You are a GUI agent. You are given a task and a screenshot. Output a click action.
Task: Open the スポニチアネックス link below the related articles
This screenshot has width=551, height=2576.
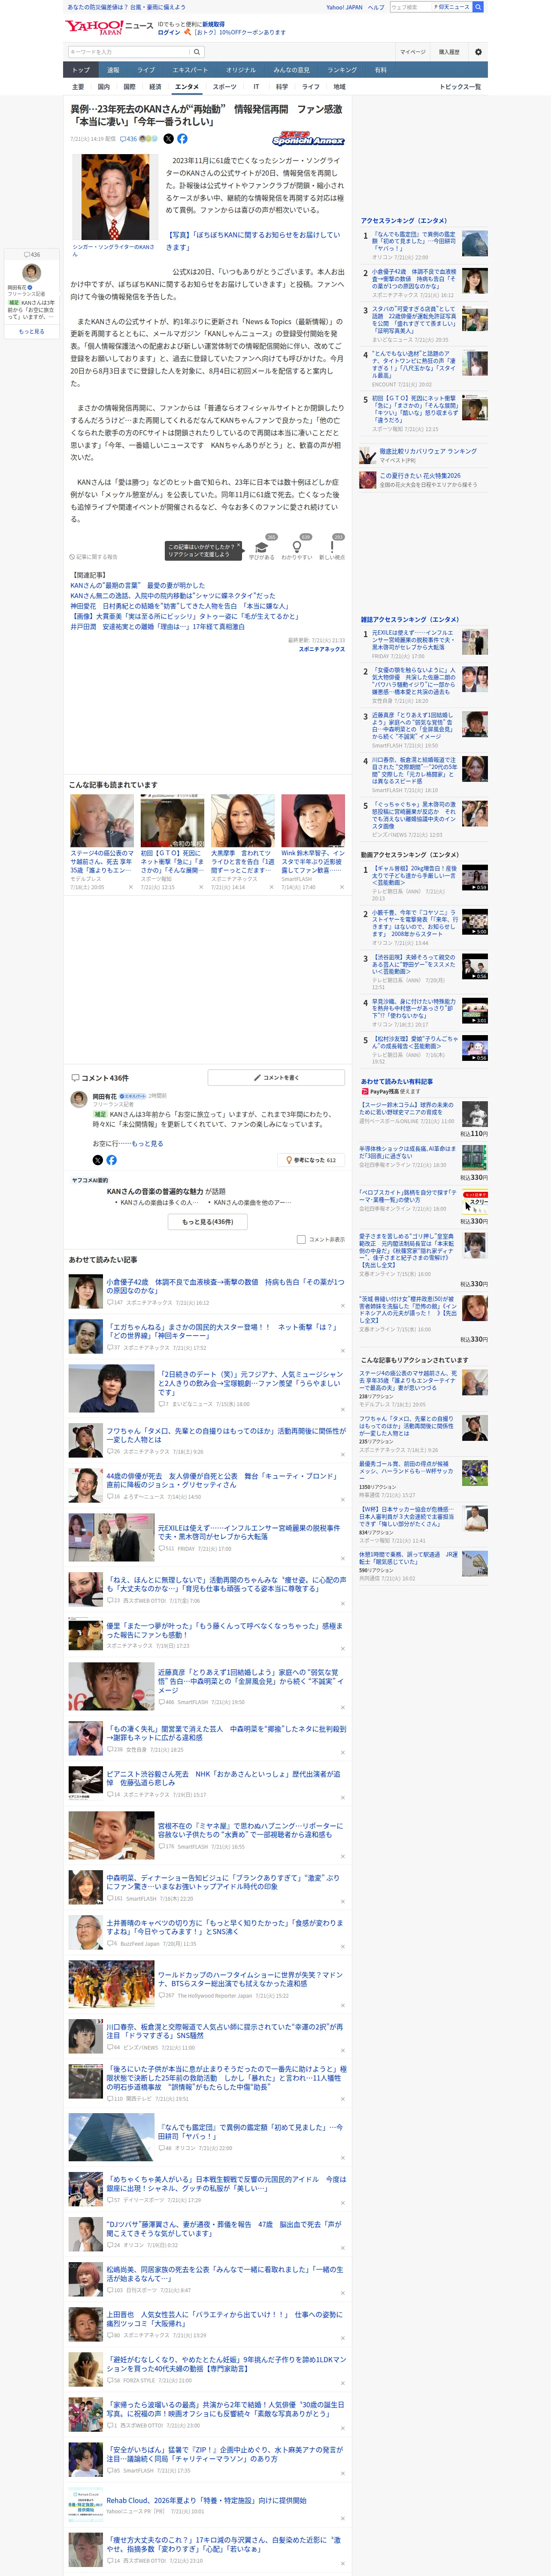[322, 649]
